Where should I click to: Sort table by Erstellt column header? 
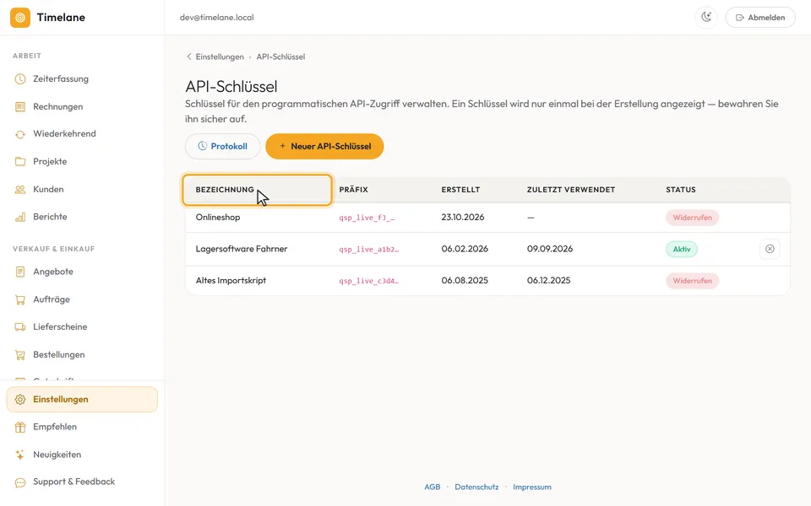click(x=460, y=190)
